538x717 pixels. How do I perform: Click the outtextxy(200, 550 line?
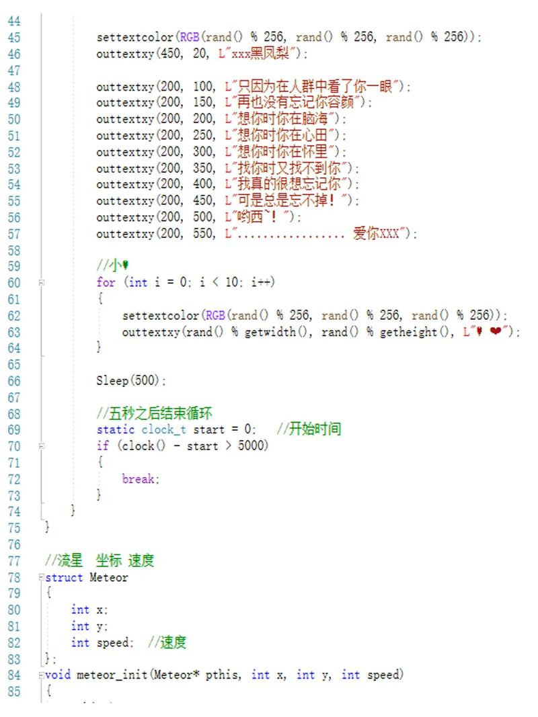pyautogui.click(x=257, y=234)
